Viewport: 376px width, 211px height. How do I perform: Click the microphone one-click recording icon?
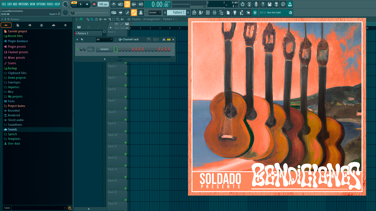pos(256,4)
